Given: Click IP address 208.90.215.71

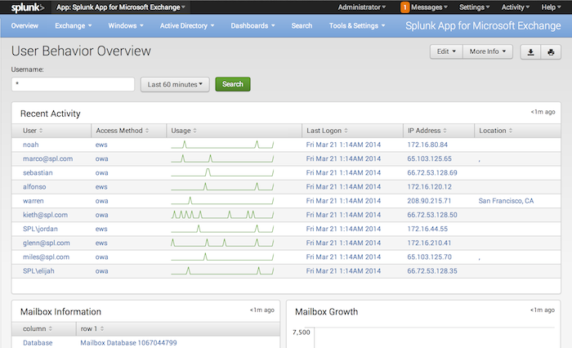Looking at the screenshot, I should [429, 201].
